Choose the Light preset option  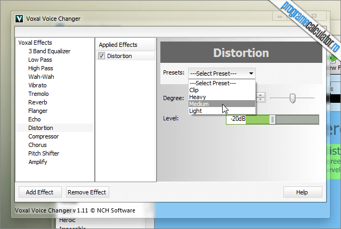(222, 111)
